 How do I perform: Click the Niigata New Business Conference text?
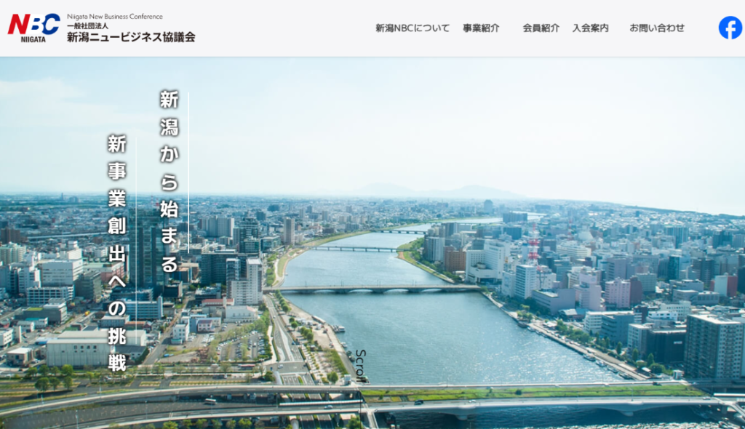tap(115, 16)
